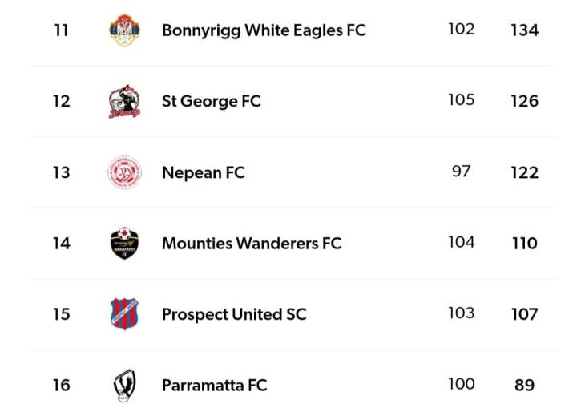
Task: Click the St George FC club logo
Action: [x=124, y=102]
